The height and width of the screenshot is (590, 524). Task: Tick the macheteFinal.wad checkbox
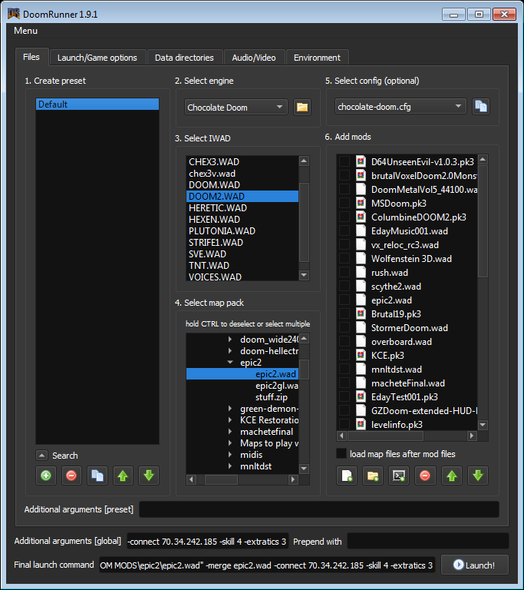click(x=344, y=383)
